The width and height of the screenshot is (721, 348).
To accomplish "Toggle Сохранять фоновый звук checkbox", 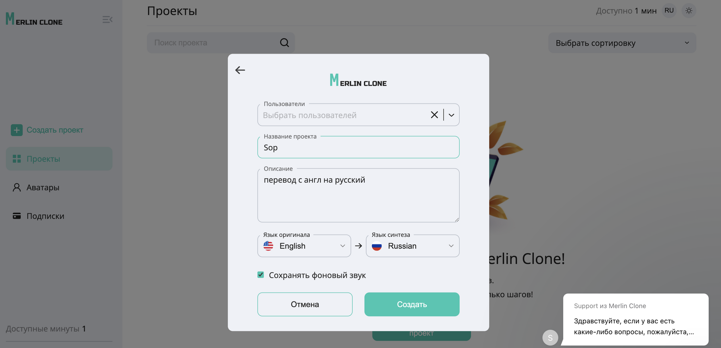I will 261,275.
